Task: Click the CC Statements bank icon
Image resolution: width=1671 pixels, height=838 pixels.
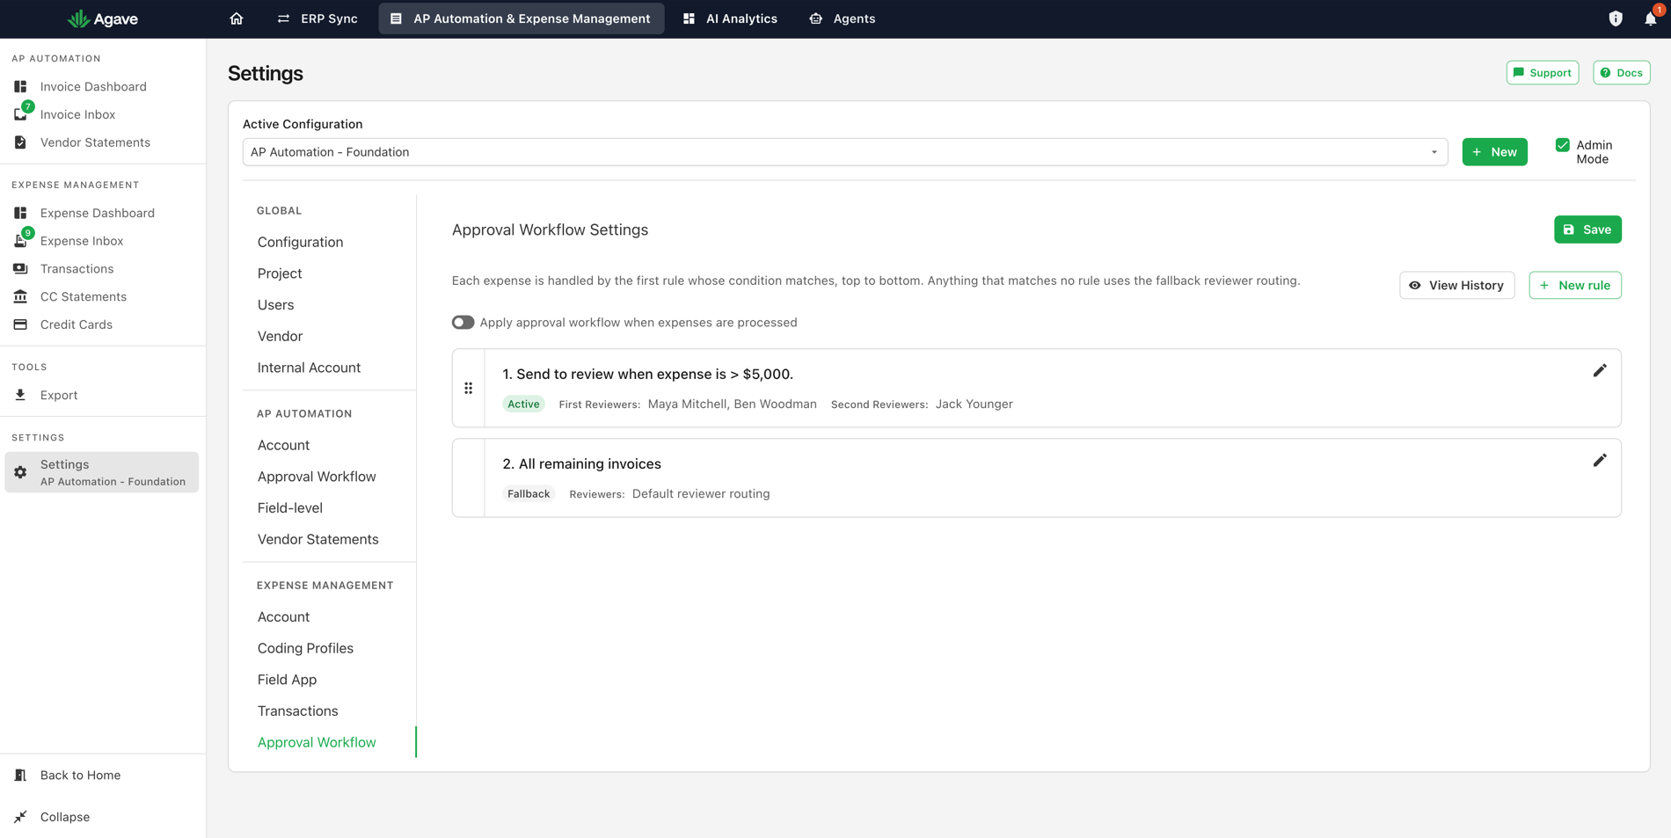Action: point(20,296)
